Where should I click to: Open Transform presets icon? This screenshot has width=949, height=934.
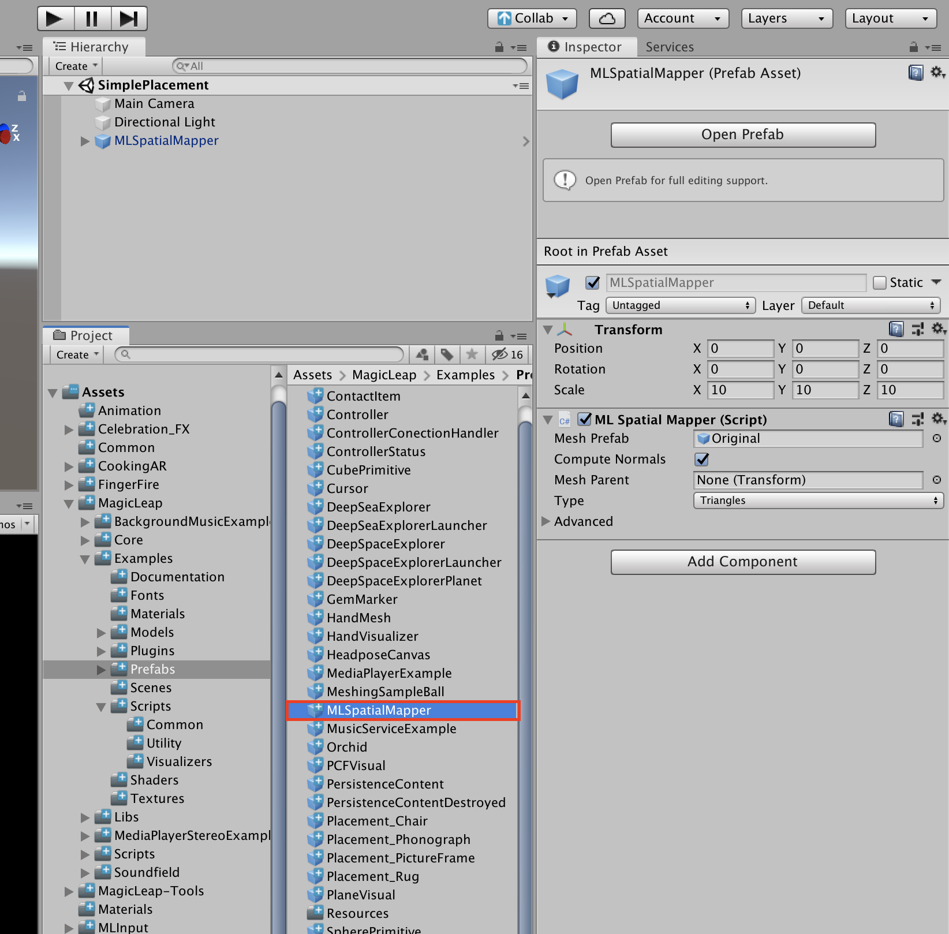pos(917,330)
